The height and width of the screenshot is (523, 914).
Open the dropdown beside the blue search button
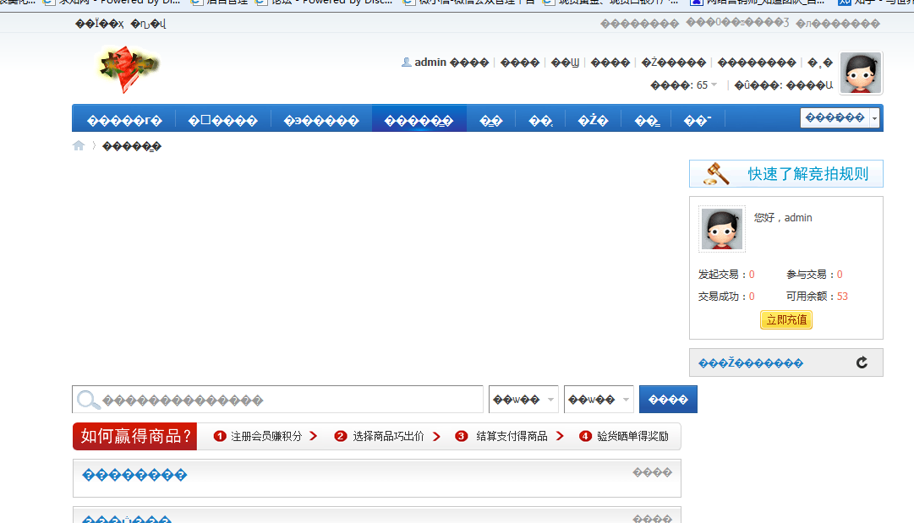click(599, 400)
